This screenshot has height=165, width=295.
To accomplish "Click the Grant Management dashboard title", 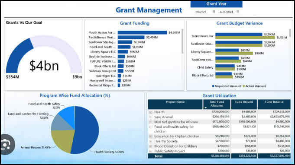I will [149, 10].
